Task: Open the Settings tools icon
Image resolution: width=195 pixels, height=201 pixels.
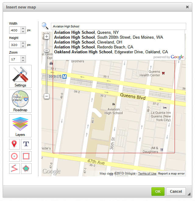Action: point(20,76)
